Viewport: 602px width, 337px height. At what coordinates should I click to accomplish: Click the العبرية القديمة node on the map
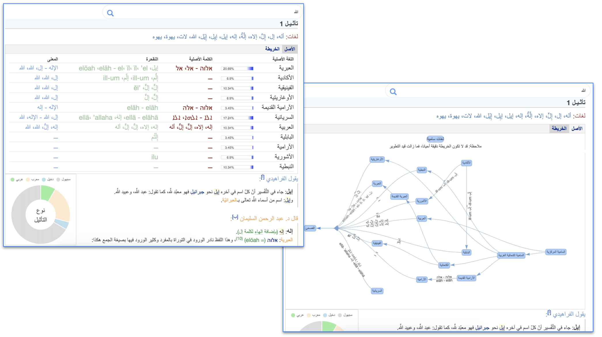400,196
